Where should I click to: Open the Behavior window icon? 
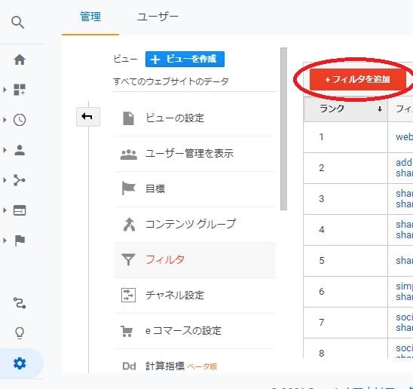[20, 210]
